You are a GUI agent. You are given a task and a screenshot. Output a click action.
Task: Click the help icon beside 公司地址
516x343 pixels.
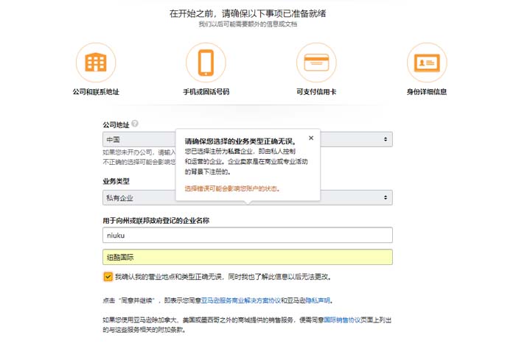pyautogui.click(x=135, y=124)
